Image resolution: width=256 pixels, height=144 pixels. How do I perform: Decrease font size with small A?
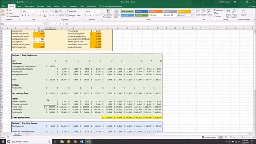[x=46, y=12]
